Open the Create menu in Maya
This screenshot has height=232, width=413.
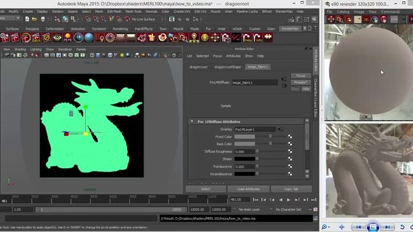[28, 12]
